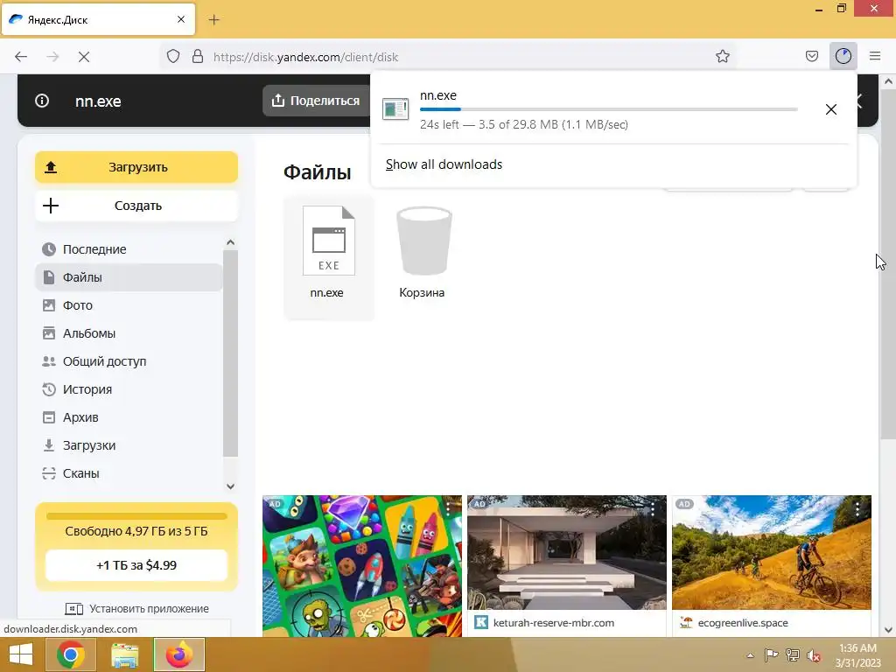Close the Яндекс.Диск tab
Viewport: 896px width, 672px height.
tap(180, 19)
